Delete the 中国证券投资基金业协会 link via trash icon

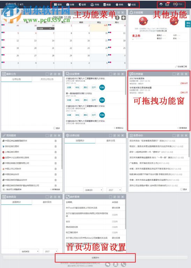point(56,180)
